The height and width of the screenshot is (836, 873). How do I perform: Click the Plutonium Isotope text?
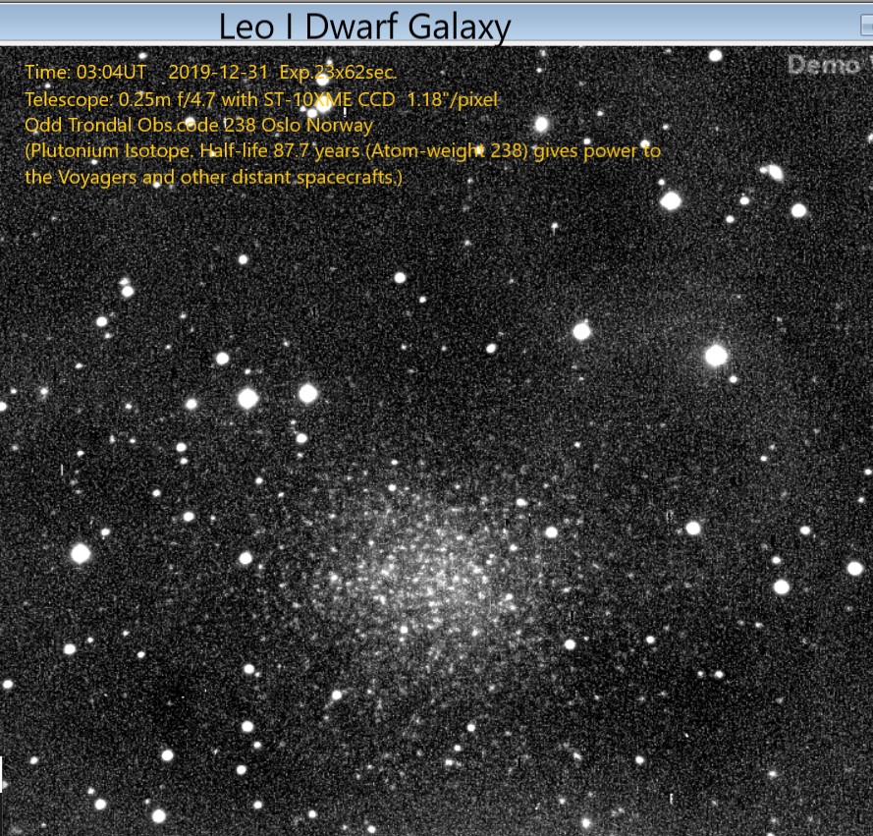click(x=108, y=152)
